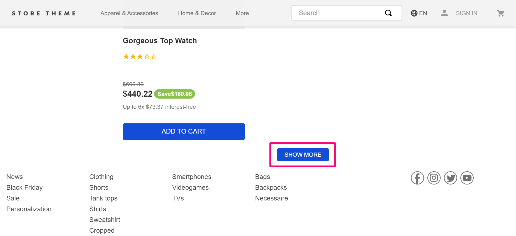Screen dimensions: 516x236
Task: Open the Backpacks footer link
Action: coord(271,188)
